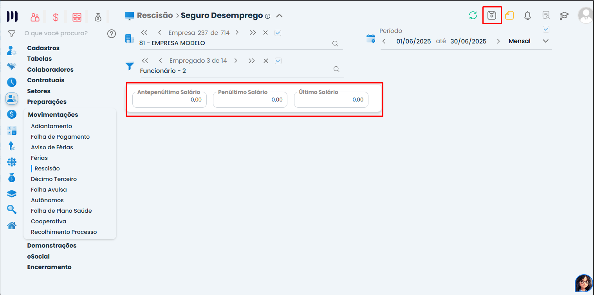This screenshot has height=295, width=594.
Task: Toggle the Período checkbox
Action: coord(546,29)
